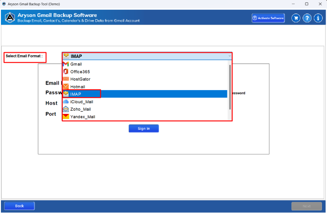Click the IMAP combo box field
The height and width of the screenshot is (213, 327).
point(147,56)
